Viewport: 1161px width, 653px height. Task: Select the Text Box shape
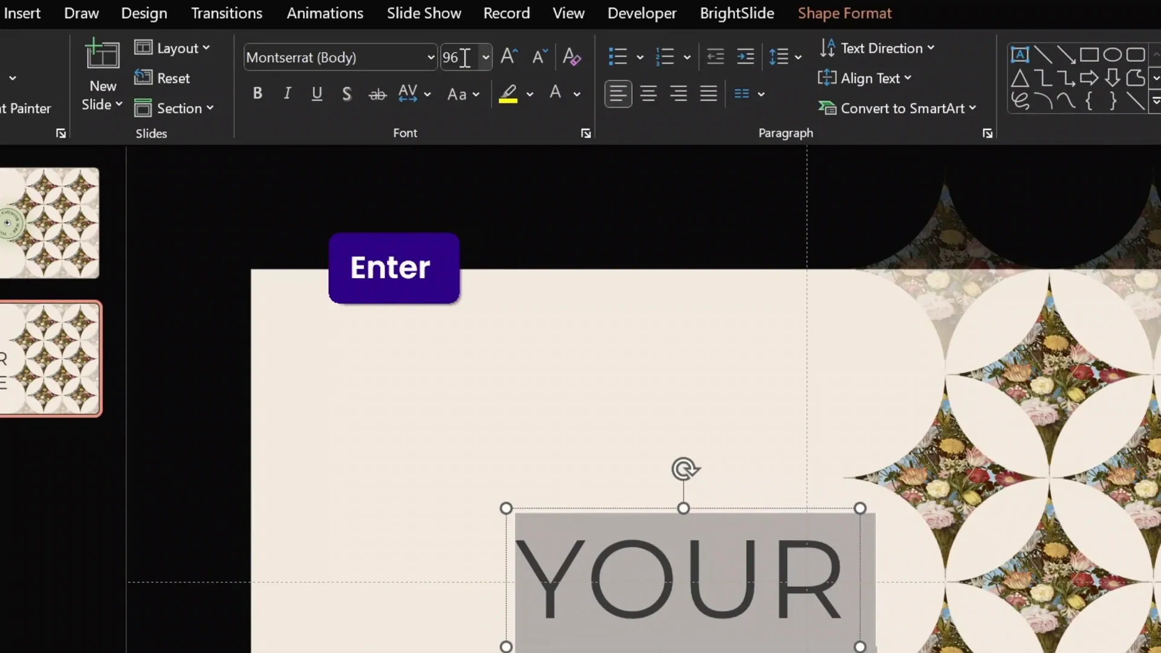click(1020, 54)
